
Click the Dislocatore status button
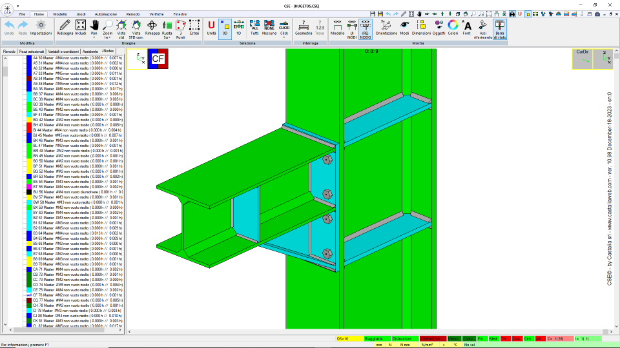coord(406,338)
